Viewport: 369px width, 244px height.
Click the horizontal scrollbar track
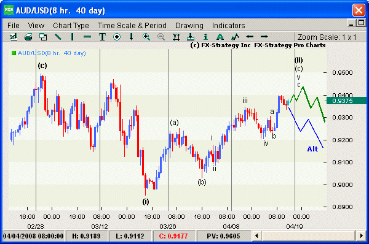[309, 235]
